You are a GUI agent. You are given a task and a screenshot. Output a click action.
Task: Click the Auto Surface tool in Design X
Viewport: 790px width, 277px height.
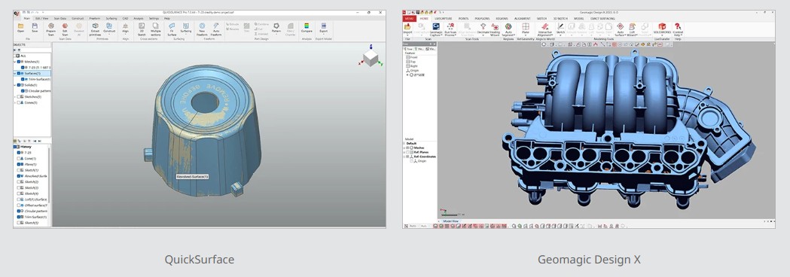click(x=621, y=29)
